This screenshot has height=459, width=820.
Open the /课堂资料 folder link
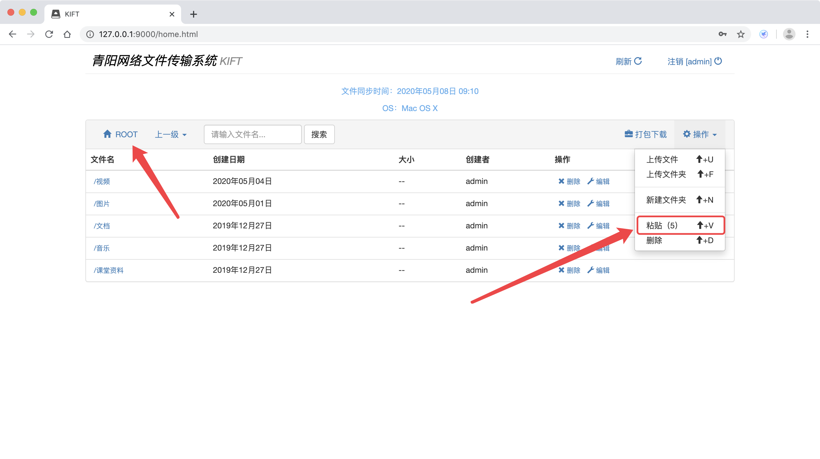108,270
